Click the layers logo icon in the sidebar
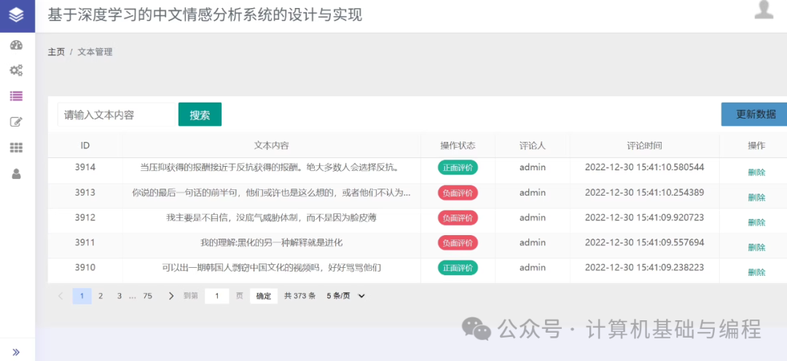 pos(17,15)
